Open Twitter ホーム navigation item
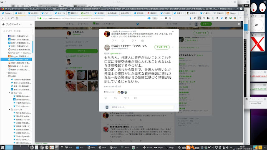Viewport: 267px width, 150px height. pyautogui.click(x=70, y=24)
